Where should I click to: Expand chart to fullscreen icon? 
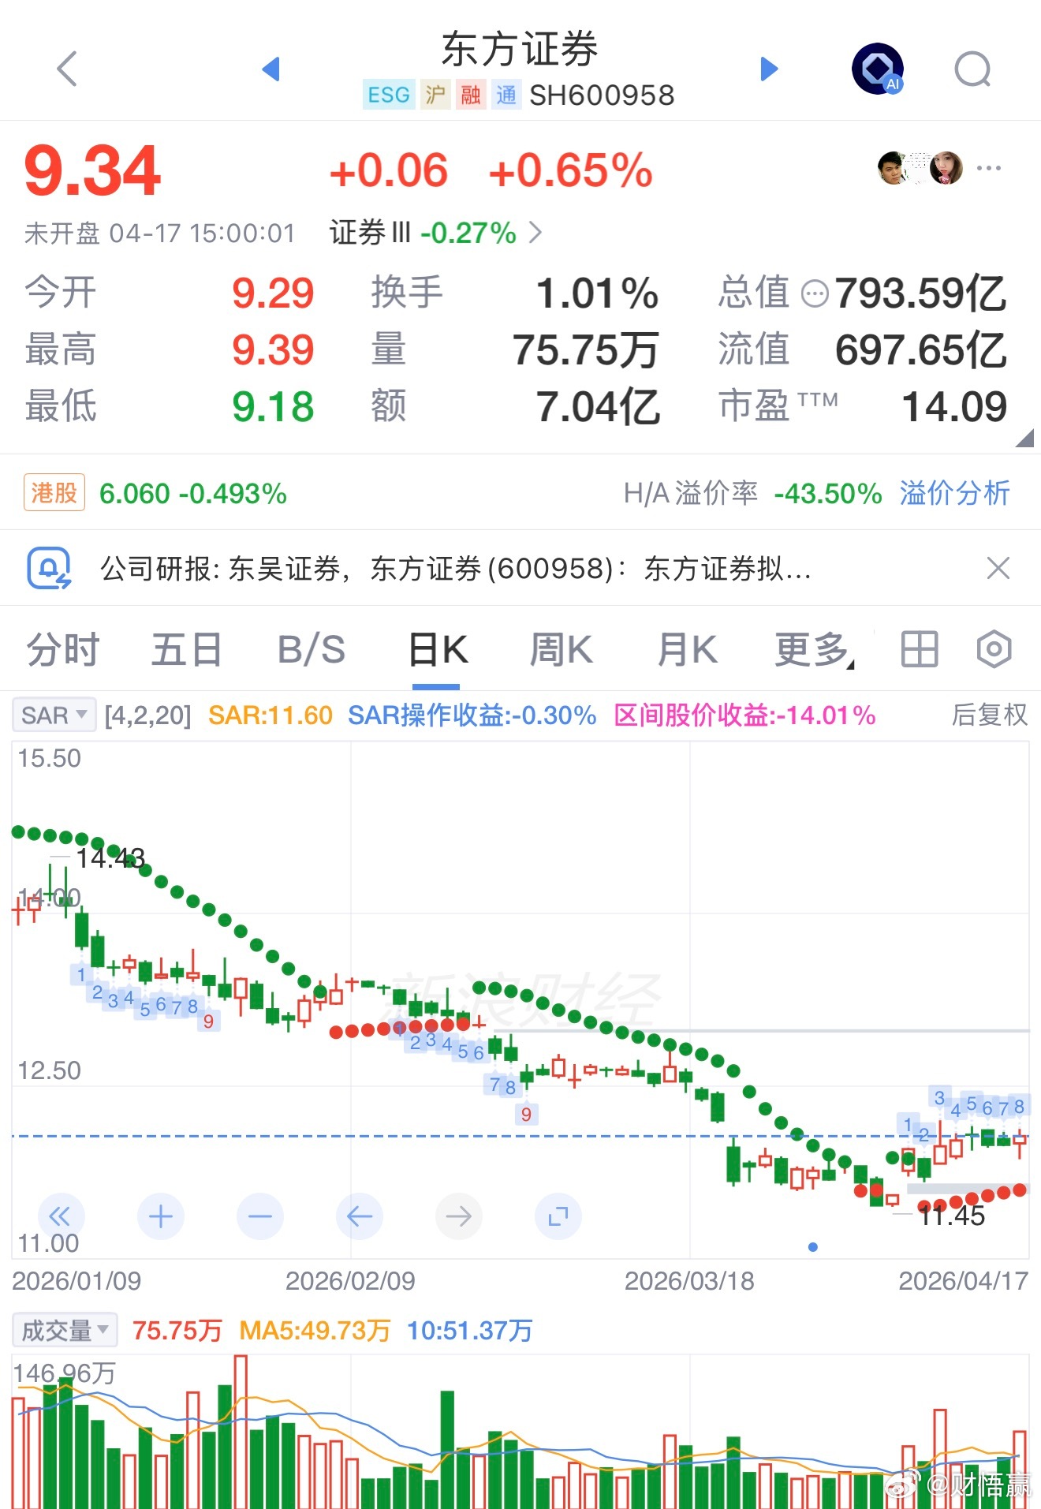(x=558, y=1216)
